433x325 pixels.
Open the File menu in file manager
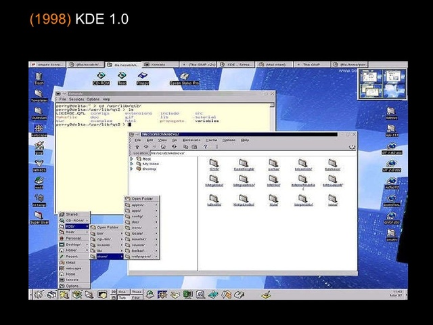pos(137,140)
